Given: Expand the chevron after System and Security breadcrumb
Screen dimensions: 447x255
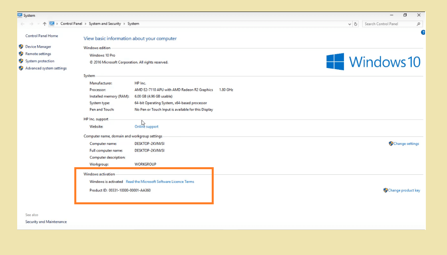Looking at the screenshot, I should click(x=125, y=24).
